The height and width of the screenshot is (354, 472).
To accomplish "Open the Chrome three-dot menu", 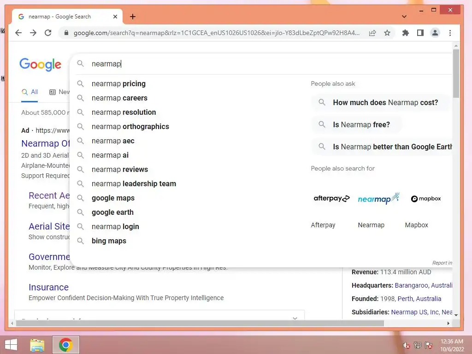I will point(450,33).
